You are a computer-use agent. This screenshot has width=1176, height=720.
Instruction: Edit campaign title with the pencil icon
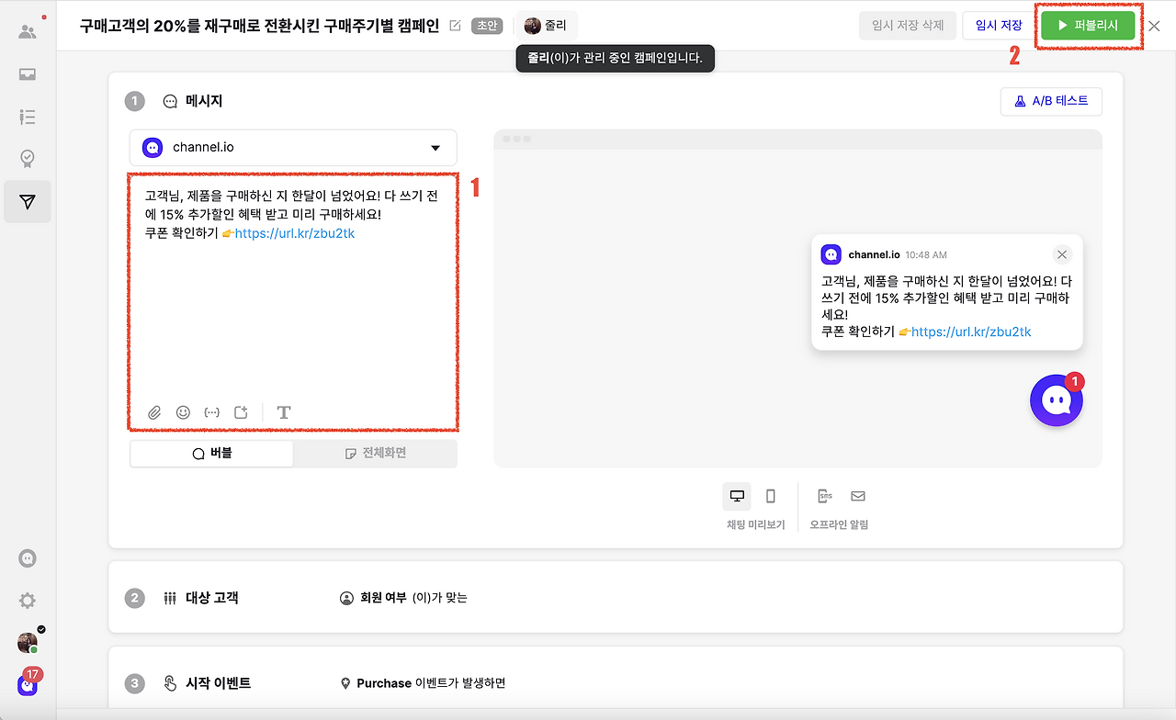tap(455, 26)
